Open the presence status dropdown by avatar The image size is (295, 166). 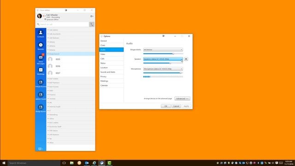[44, 16]
